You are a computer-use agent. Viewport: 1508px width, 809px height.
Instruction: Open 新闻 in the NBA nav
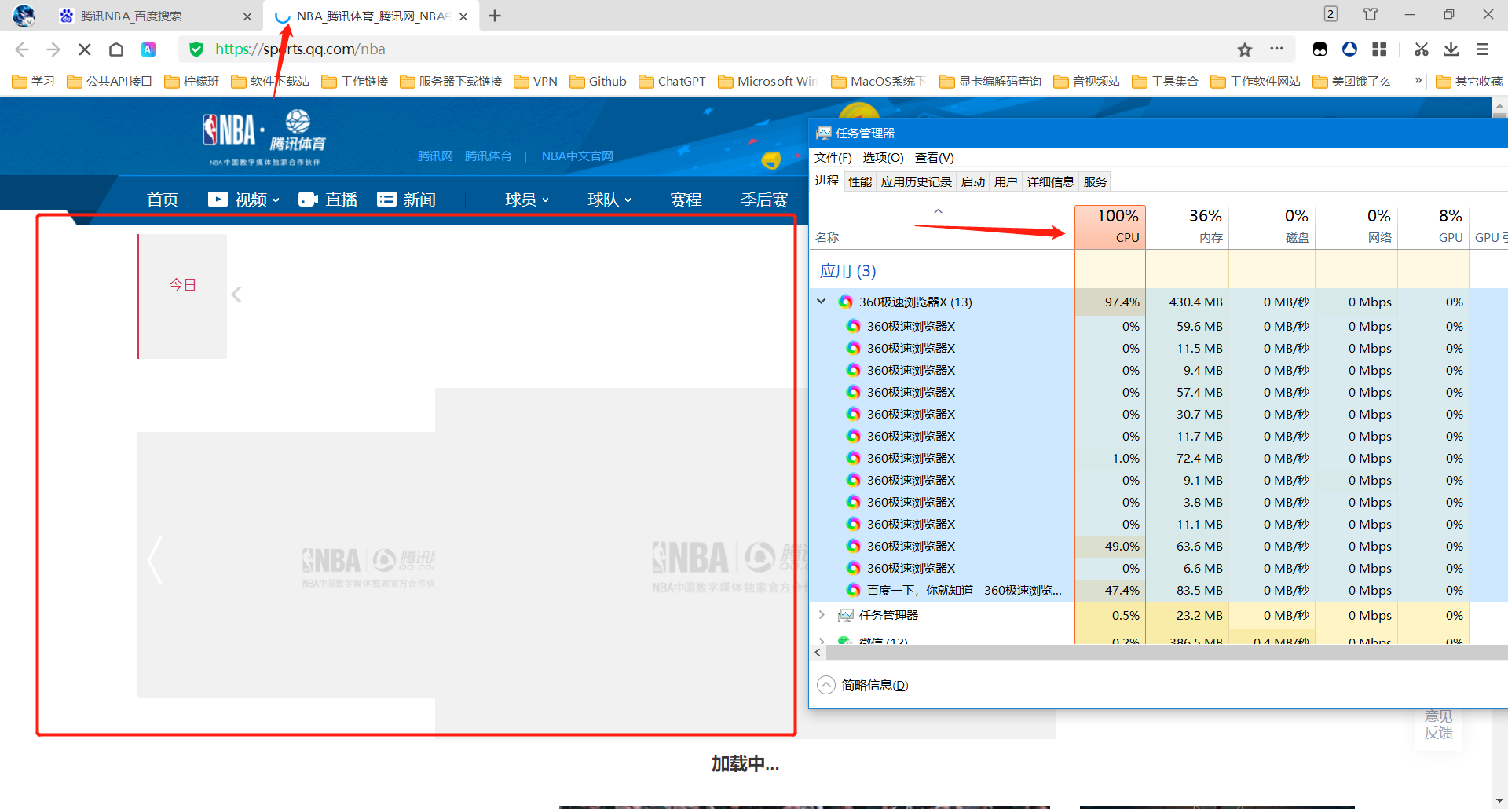coord(406,200)
